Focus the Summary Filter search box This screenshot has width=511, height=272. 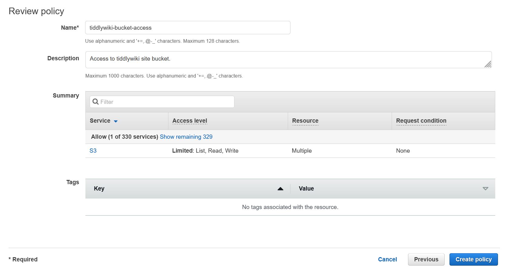(x=162, y=102)
